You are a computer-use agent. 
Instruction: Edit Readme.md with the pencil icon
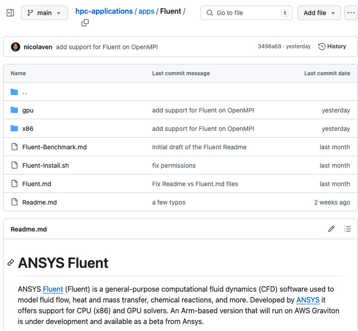tap(331, 229)
